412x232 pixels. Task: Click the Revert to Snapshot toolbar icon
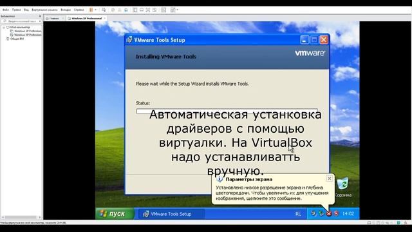(x=120, y=10)
